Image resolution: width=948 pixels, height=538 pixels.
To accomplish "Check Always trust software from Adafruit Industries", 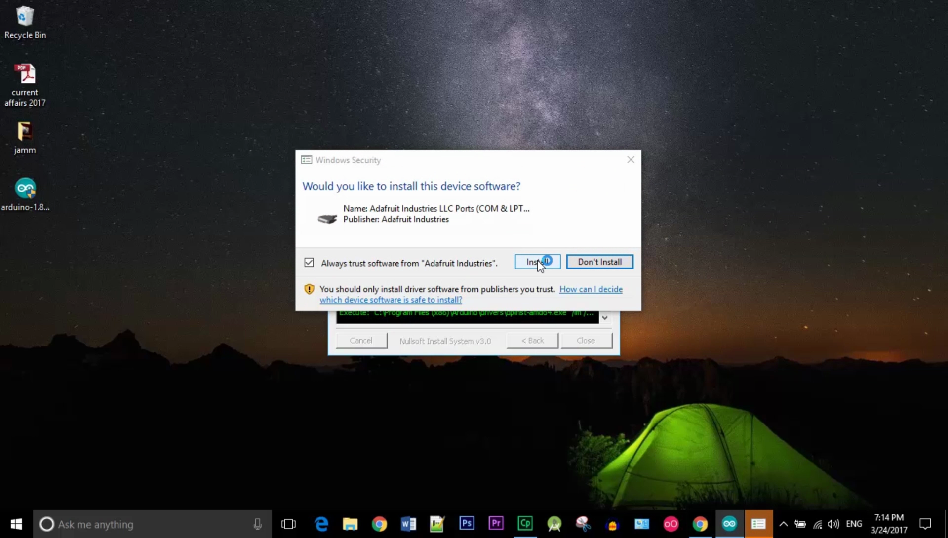I will 309,263.
